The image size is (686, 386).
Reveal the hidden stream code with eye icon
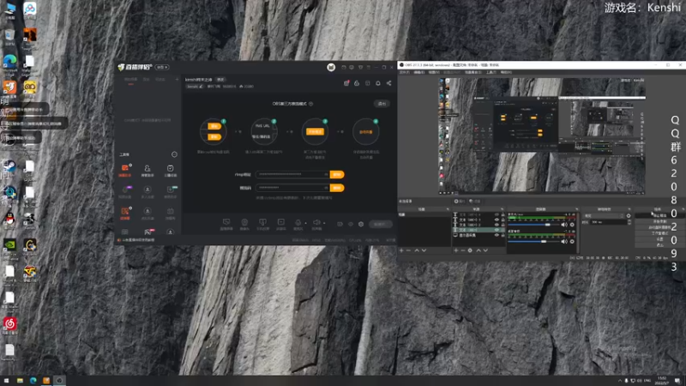(326, 188)
